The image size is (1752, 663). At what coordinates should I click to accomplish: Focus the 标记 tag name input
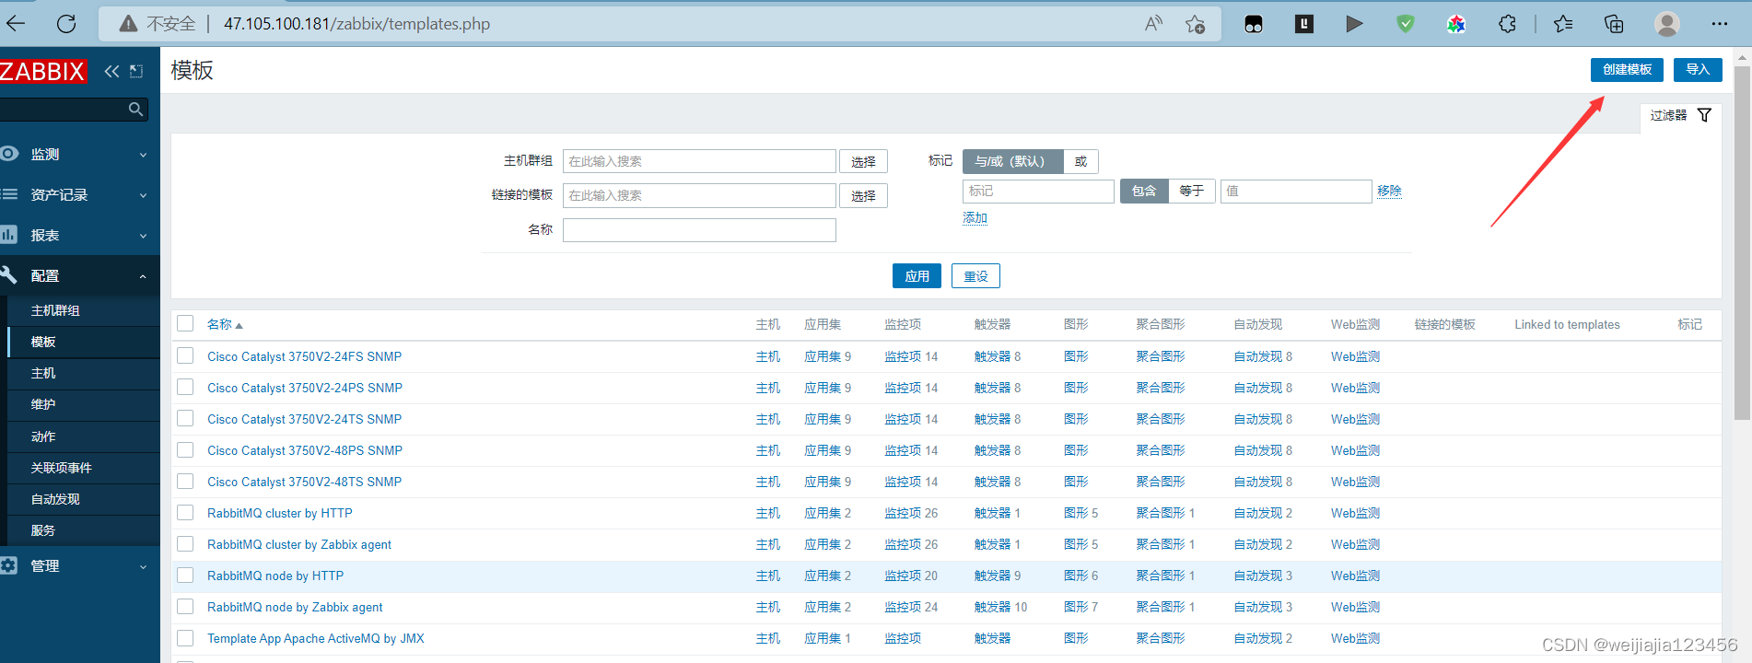(1038, 191)
